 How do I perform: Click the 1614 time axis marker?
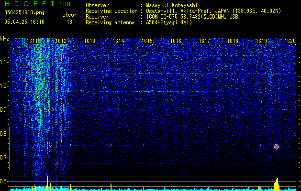(119, 41)
